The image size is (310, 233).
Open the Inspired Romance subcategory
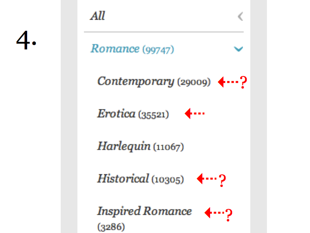[145, 218]
